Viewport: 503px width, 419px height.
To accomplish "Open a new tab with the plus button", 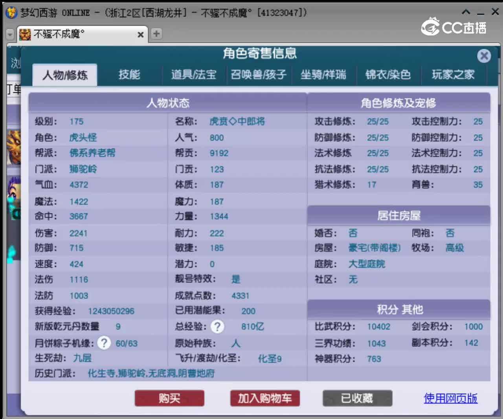I will click(x=156, y=34).
